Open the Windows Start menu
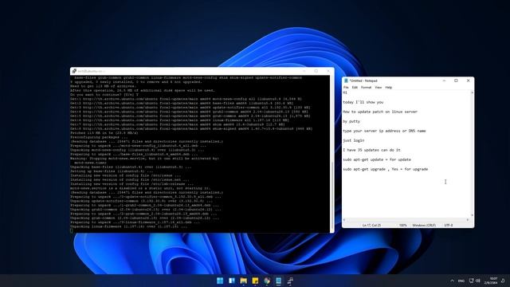This screenshot has height=287, width=510. pos(220,281)
